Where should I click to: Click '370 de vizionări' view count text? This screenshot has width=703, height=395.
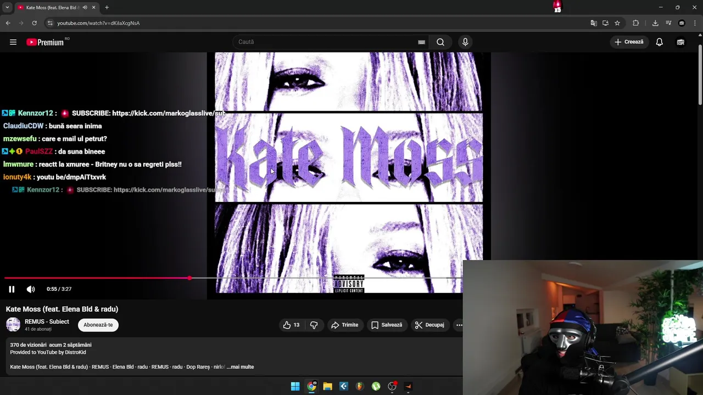click(x=28, y=345)
